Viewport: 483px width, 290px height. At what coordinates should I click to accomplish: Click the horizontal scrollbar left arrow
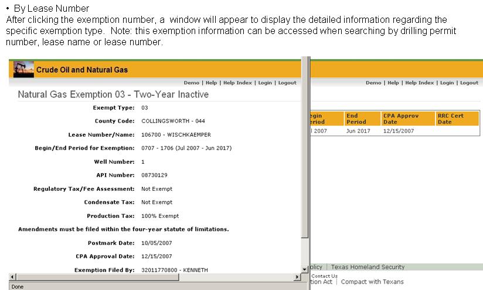point(12,276)
